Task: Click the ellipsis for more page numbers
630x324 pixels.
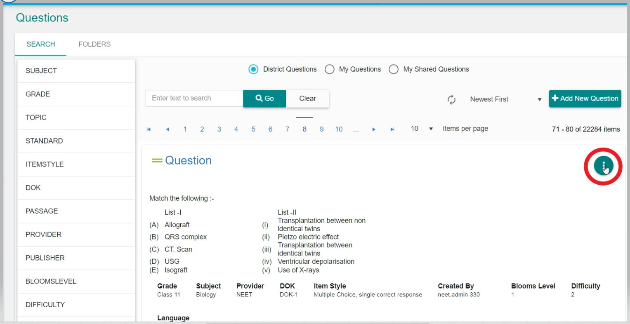Action: point(356,129)
